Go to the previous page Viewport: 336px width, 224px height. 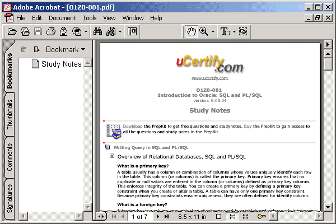click(x=123, y=217)
